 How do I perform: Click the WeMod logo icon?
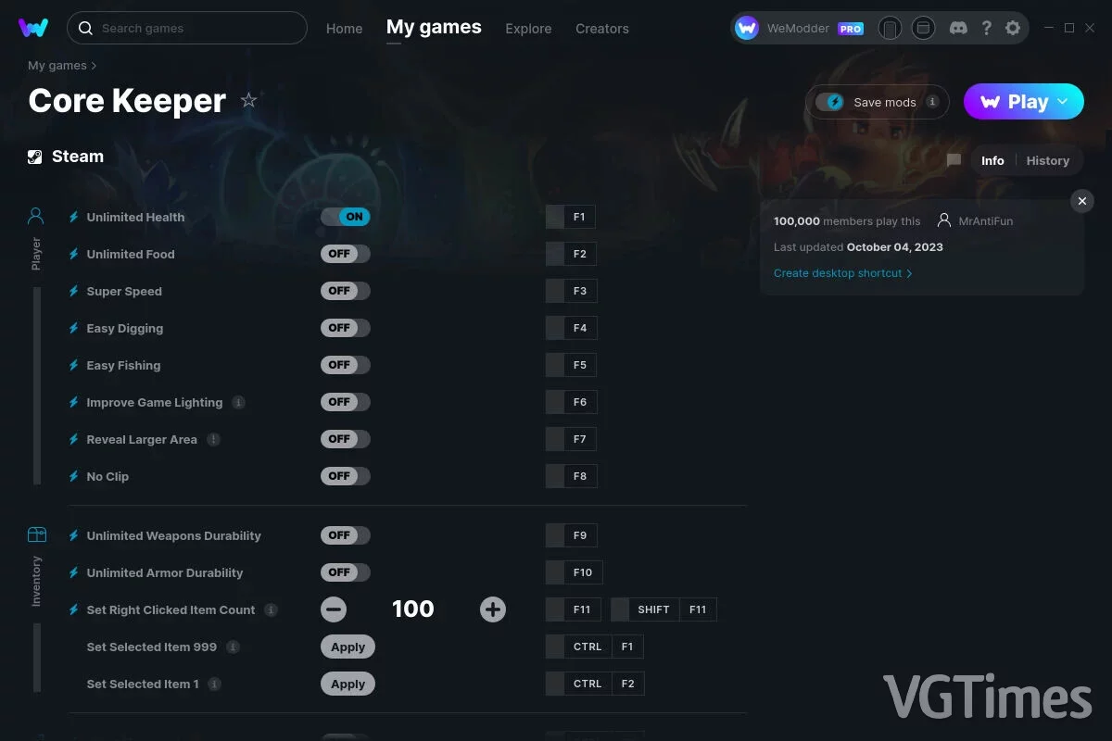pos(33,28)
